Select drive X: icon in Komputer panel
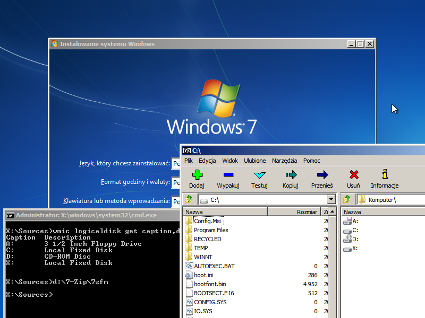The image size is (425, 318). point(347,249)
